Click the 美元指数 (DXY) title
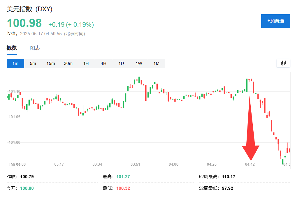The image size is (295, 200). point(29,9)
